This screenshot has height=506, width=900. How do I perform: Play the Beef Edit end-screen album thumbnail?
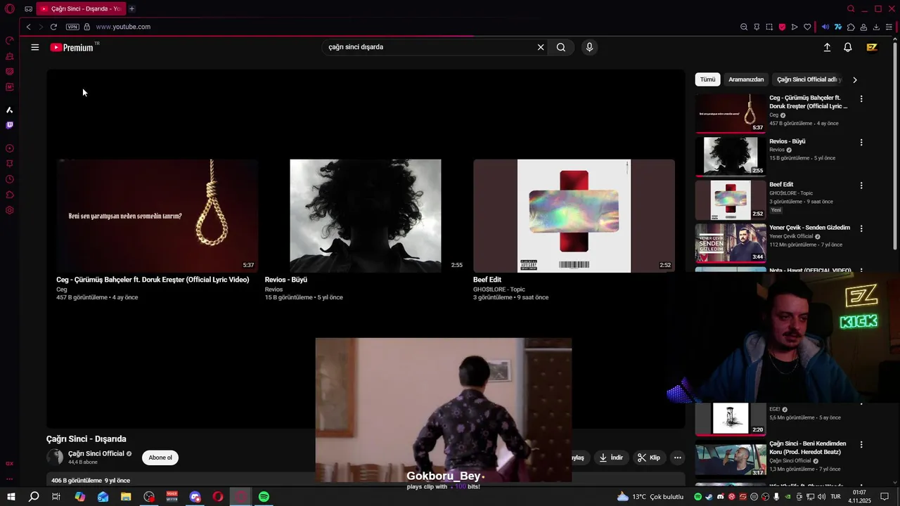point(574,215)
